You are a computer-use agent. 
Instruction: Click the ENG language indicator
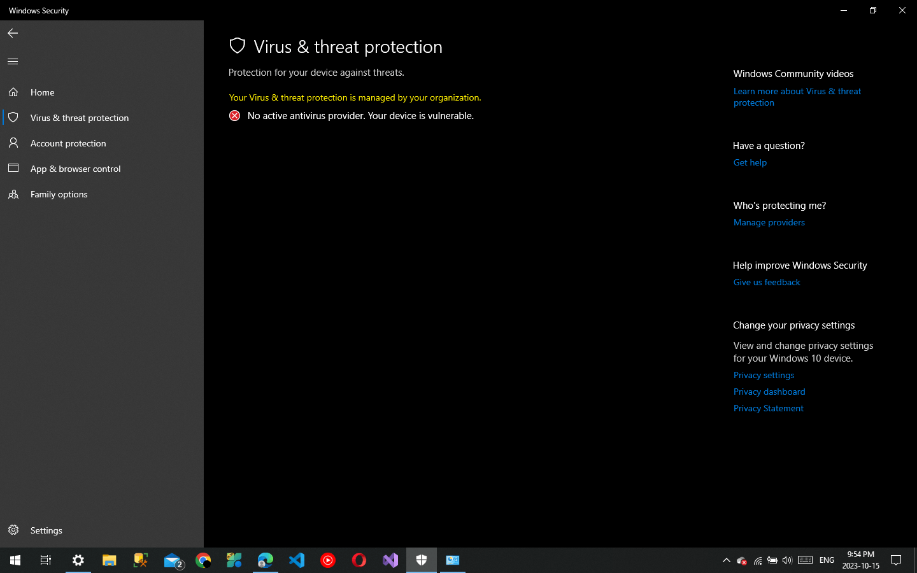pyautogui.click(x=827, y=560)
